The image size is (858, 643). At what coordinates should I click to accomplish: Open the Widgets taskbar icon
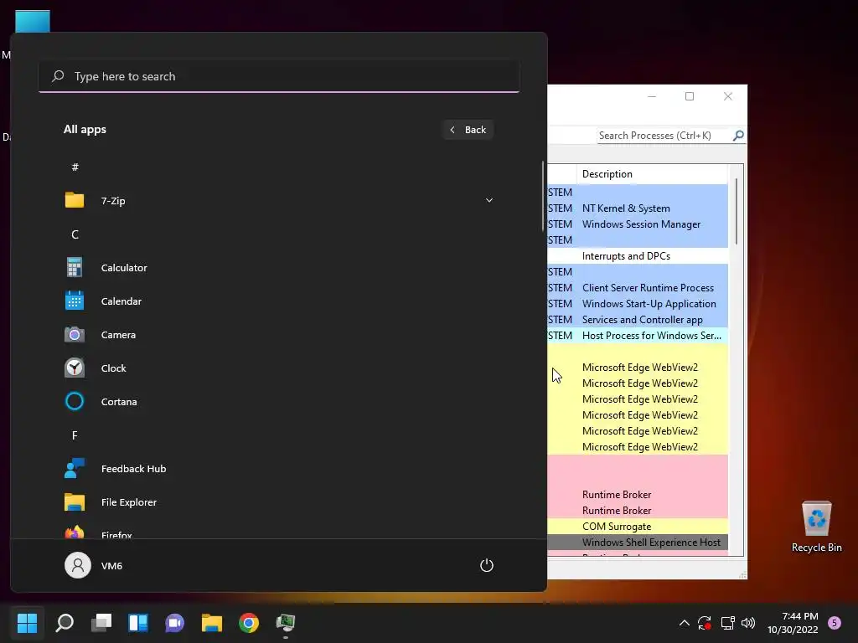(138, 622)
